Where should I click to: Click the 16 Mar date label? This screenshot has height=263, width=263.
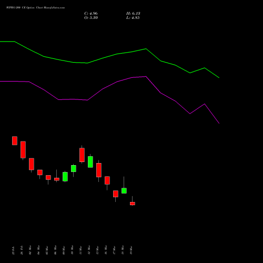pos(106,250)
